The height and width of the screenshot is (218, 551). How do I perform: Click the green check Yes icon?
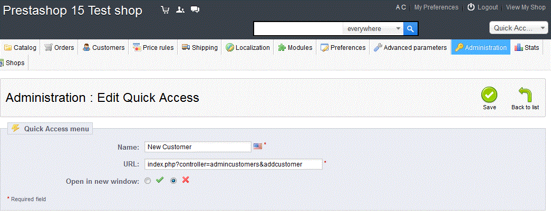(160, 180)
